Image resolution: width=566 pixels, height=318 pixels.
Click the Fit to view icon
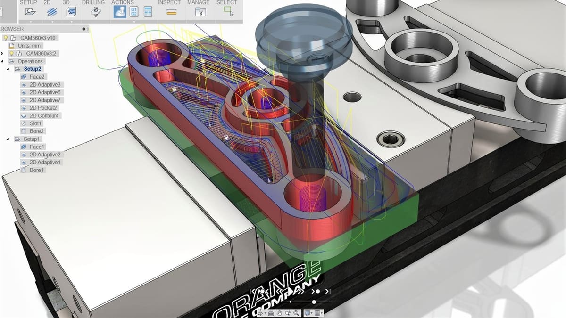296,313
